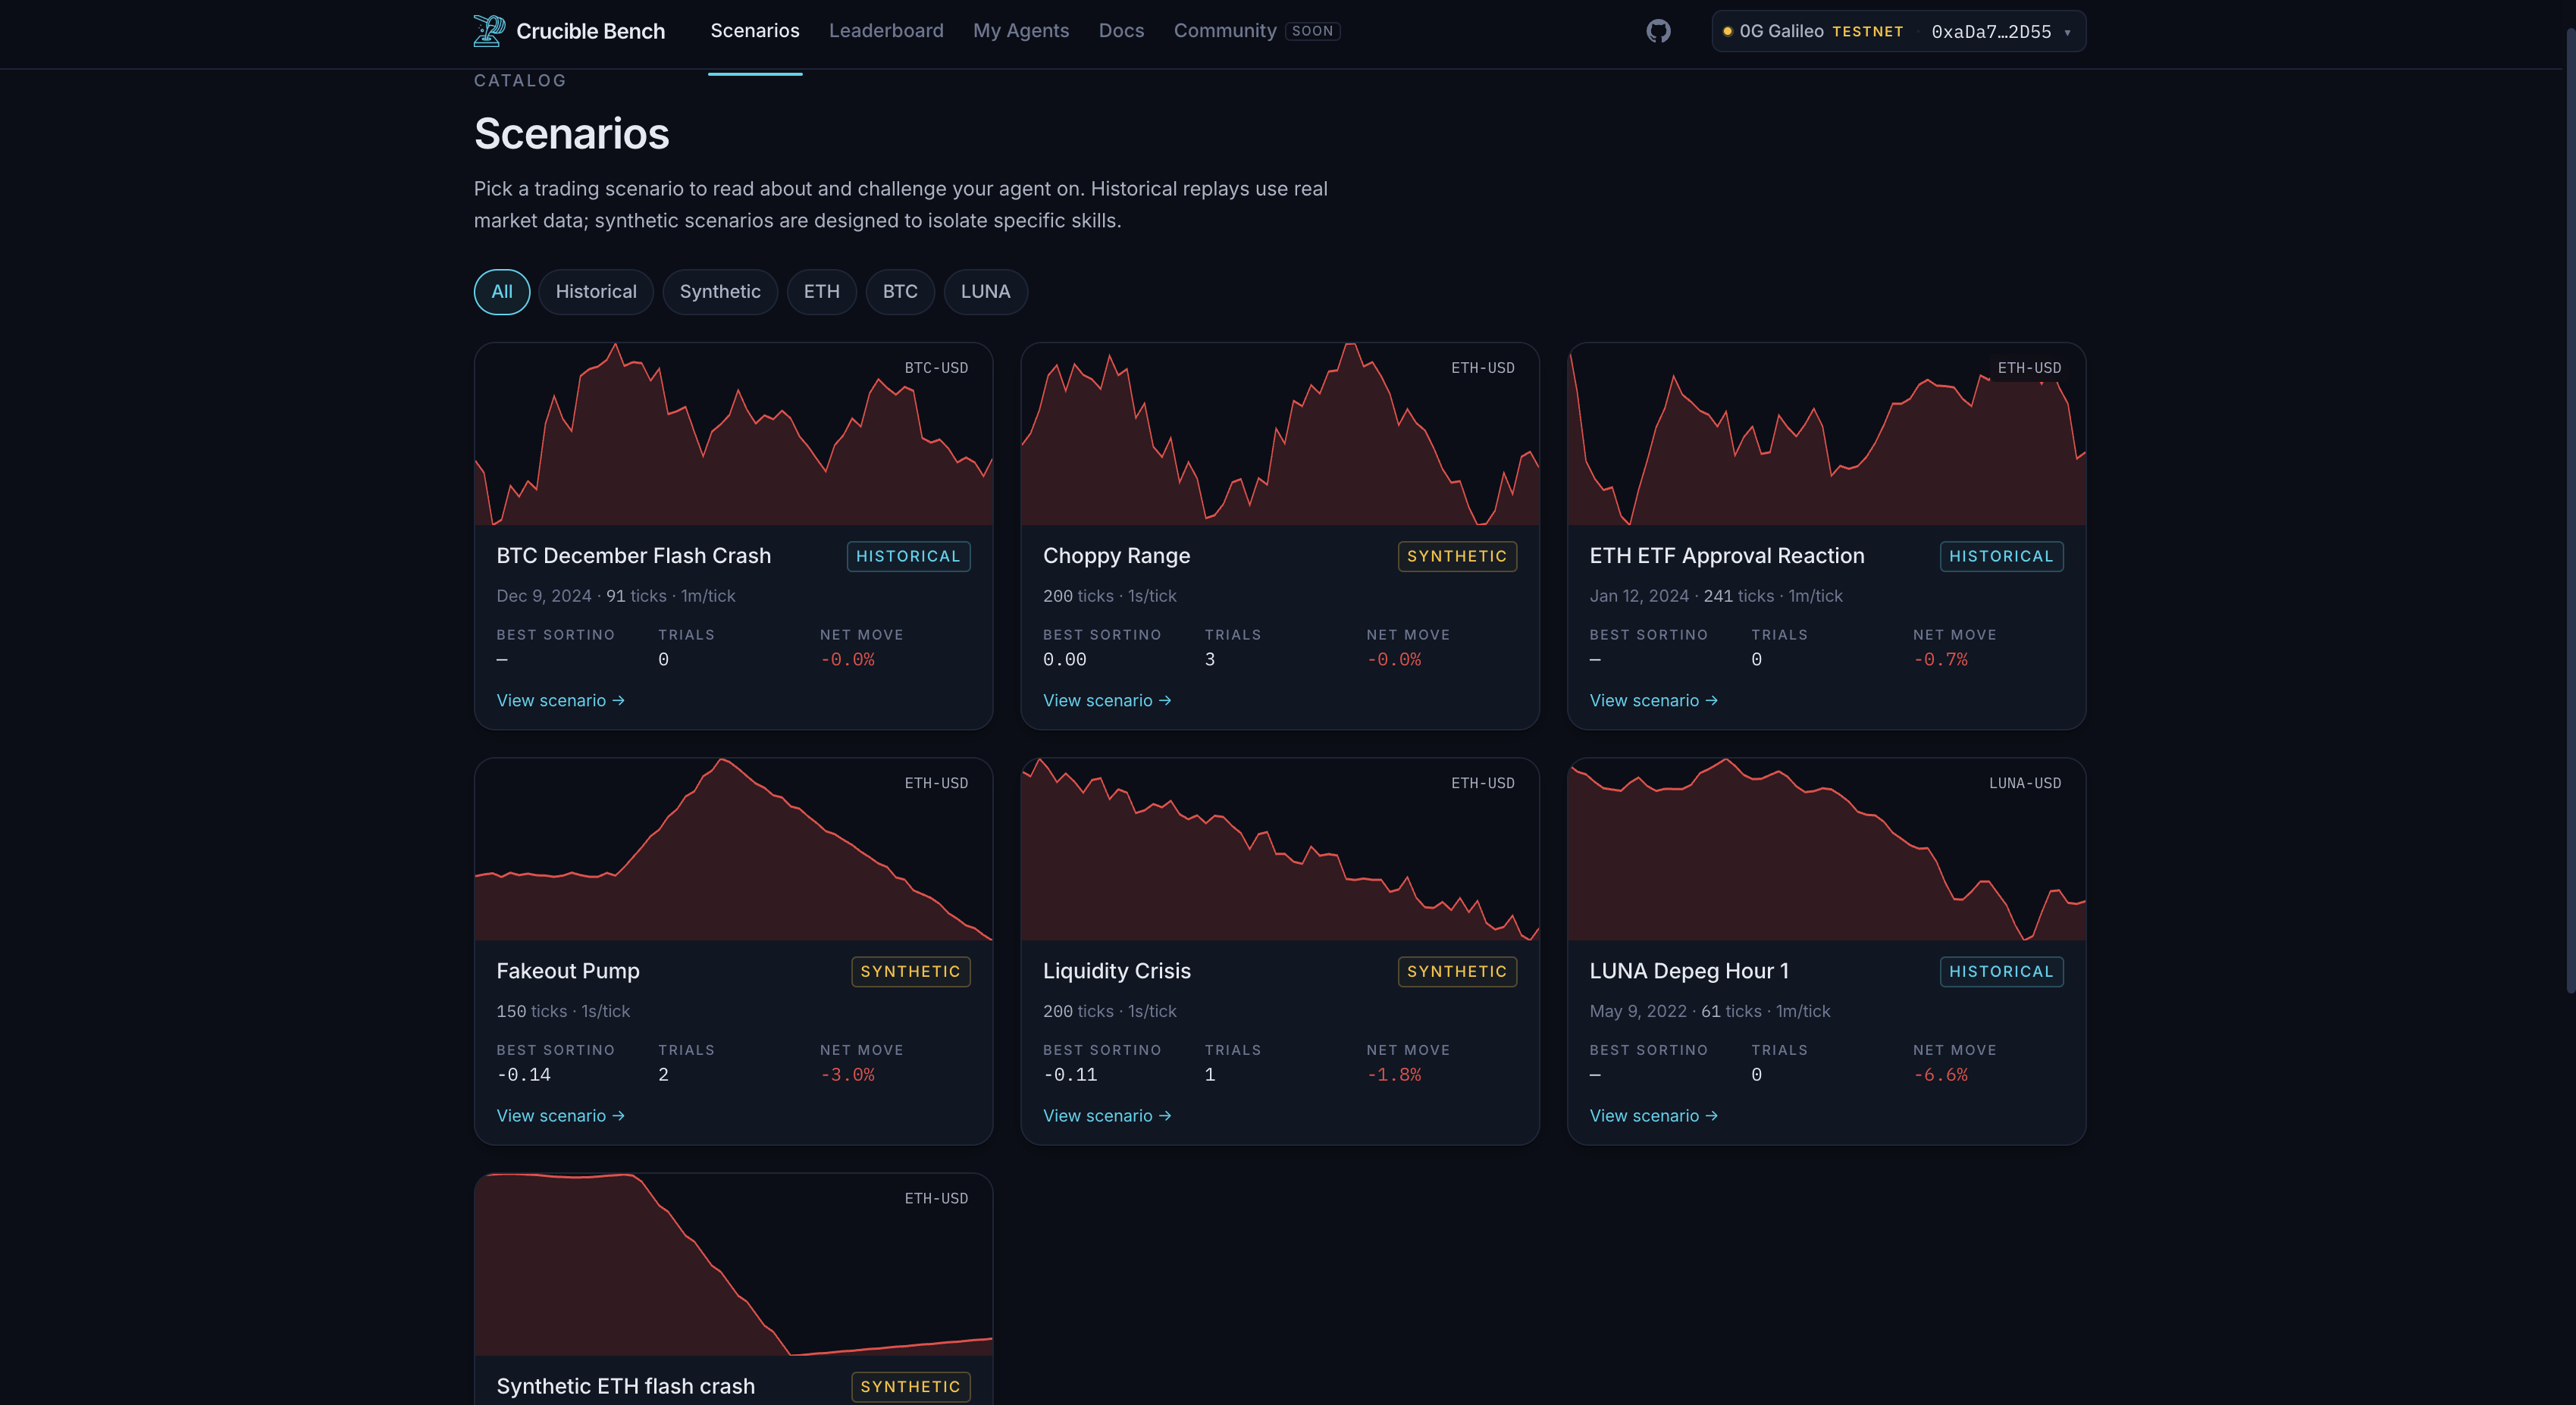
Task: View scenario for Liquidity Crisis
Action: [x=1107, y=1116]
